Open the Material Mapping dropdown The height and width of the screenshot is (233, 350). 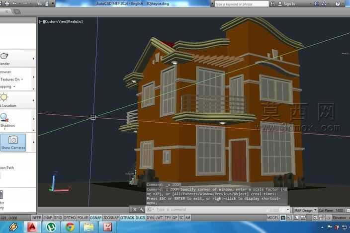(x=7, y=86)
